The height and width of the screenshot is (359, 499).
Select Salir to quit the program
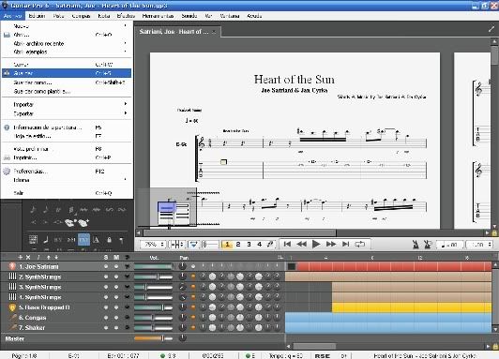pos(67,193)
